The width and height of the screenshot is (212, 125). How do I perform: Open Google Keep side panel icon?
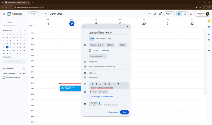tap(209, 21)
